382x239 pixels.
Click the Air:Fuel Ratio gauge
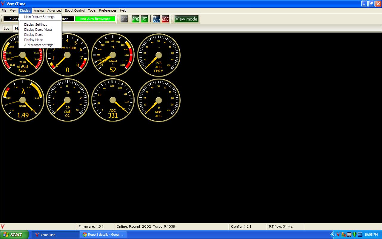click(x=23, y=55)
